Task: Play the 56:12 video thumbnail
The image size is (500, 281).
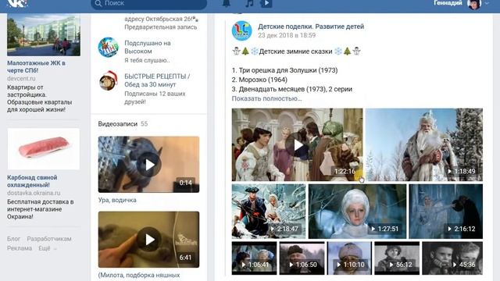Action: click(x=397, y=258)
